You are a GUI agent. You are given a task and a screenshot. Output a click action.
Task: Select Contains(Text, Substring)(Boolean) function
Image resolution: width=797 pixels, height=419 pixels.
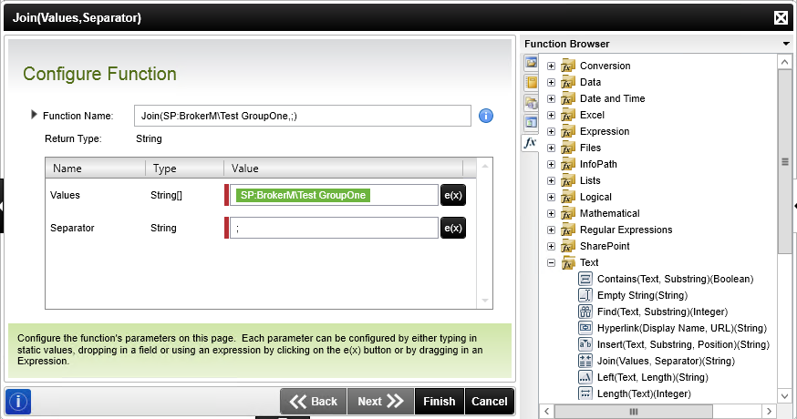pos(675,279)
